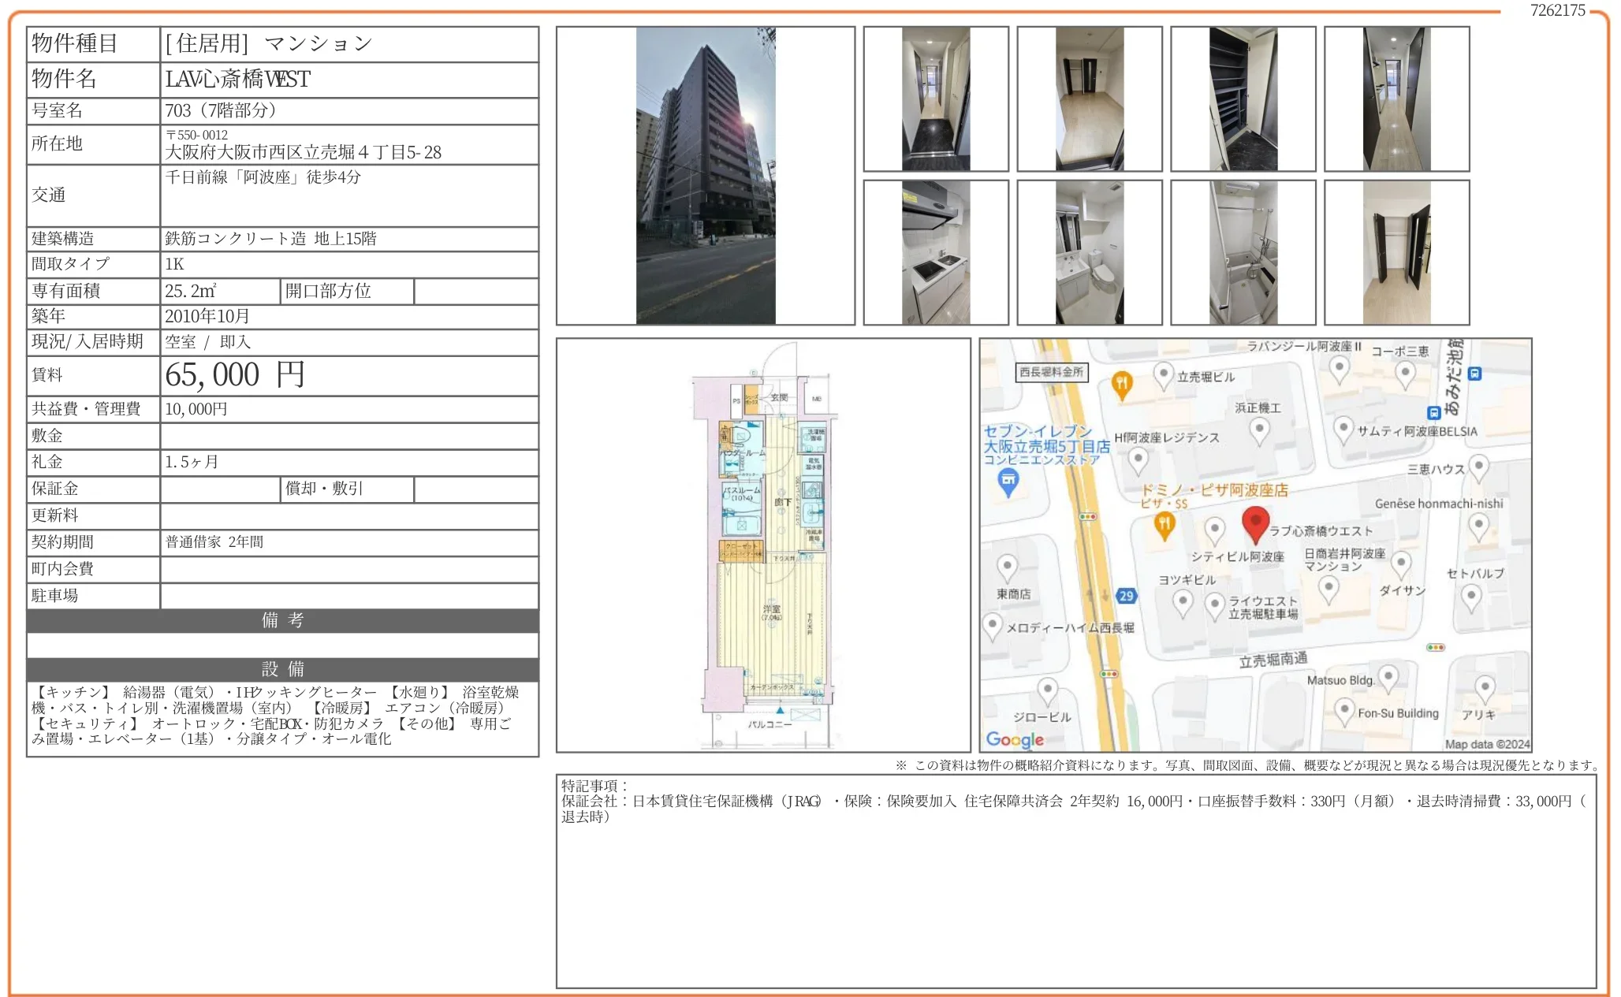Viewport: 1621px width, 997px height.
Task: Click the bus stop icon along あみだ池筋
Action: click(x=1474, y=374)
